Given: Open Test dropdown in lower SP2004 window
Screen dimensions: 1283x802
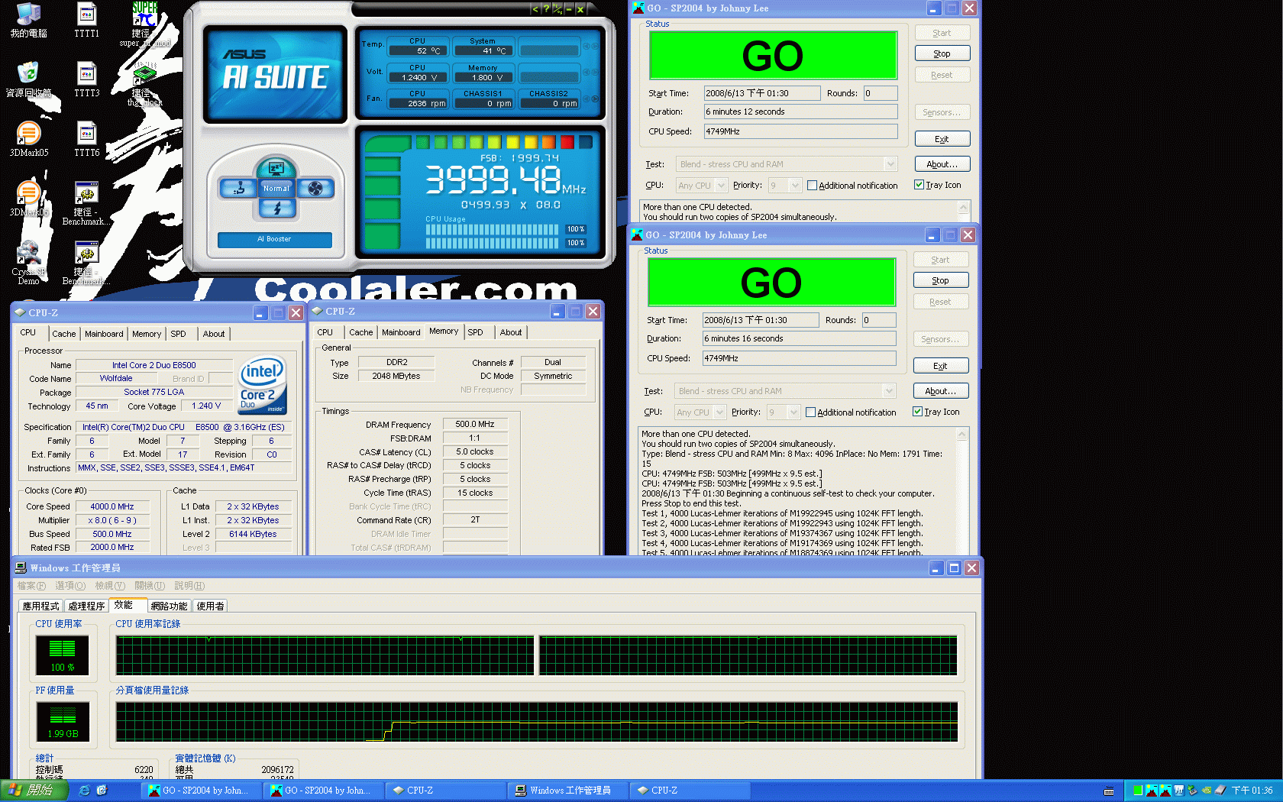Looking at the screenshot, I should point(888,391).
